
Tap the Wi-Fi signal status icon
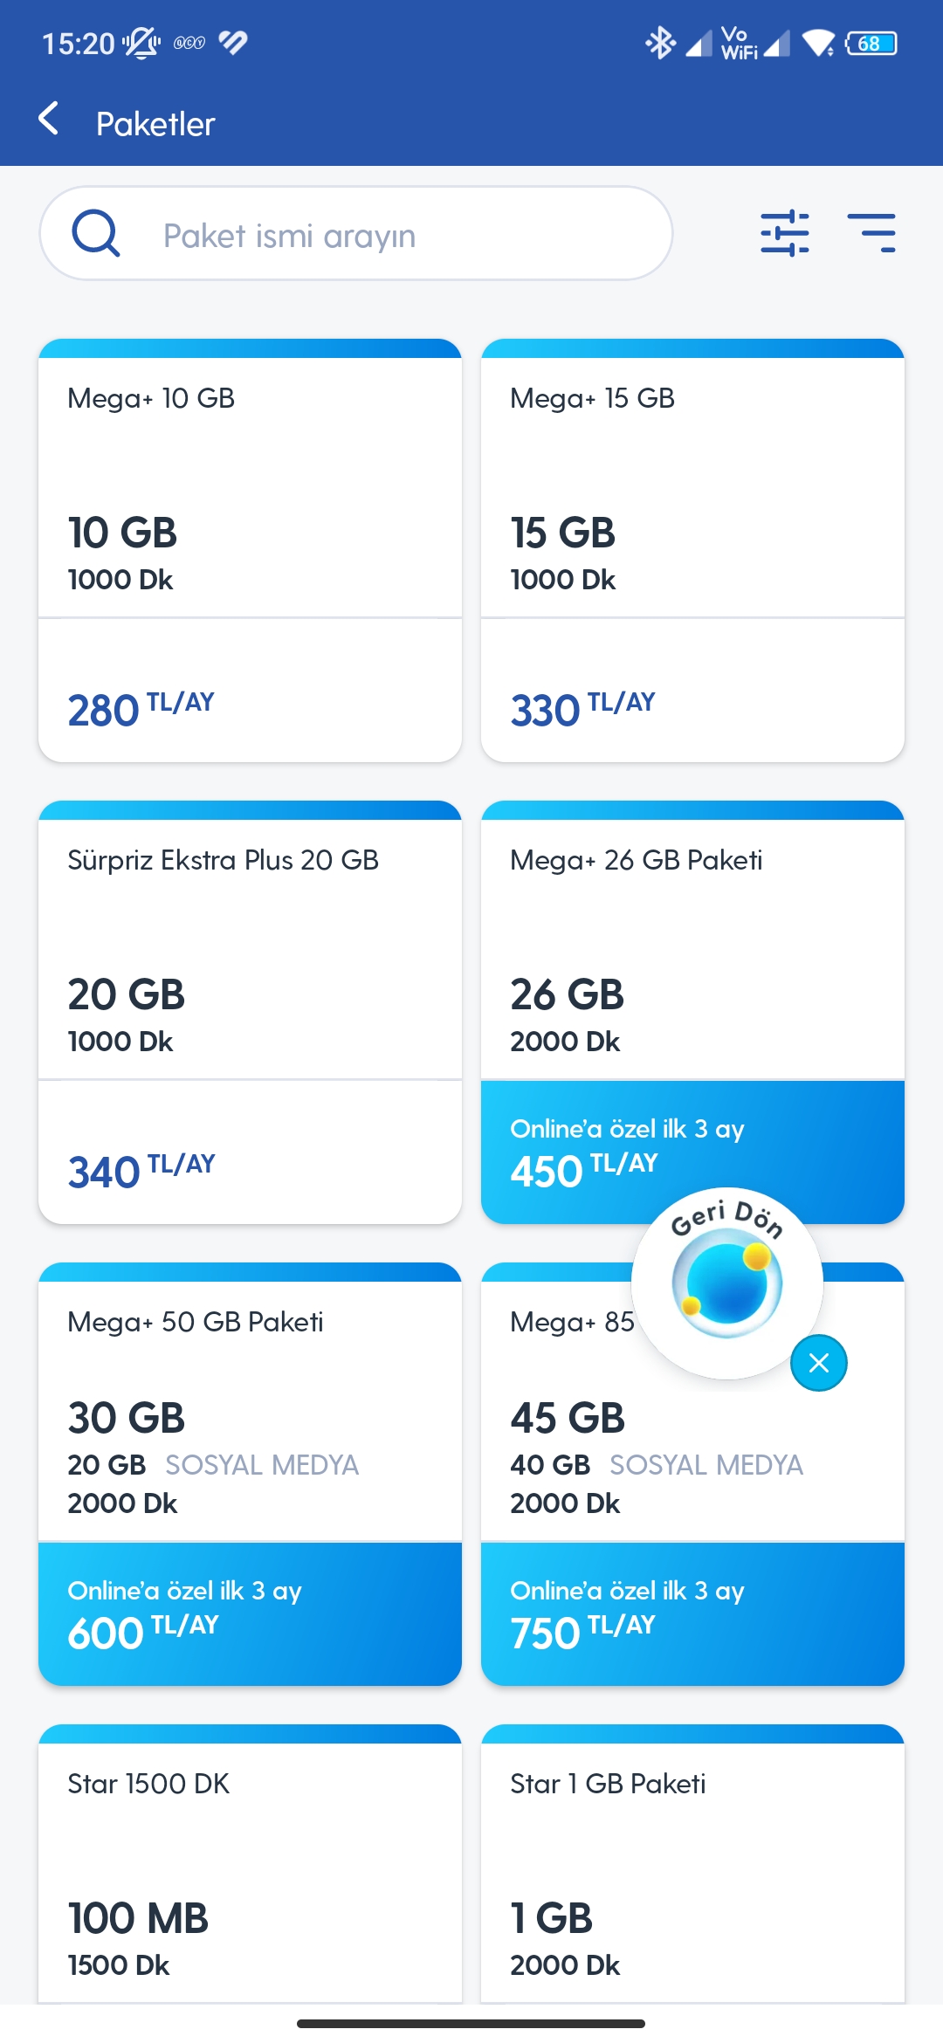818,43
